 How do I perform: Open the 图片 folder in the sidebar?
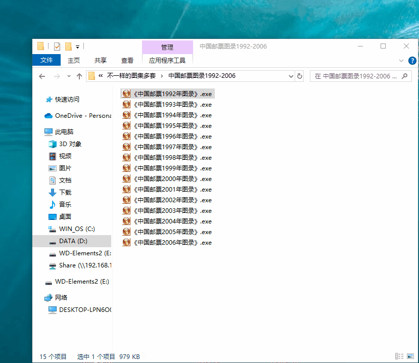click(x=60, y=168)
